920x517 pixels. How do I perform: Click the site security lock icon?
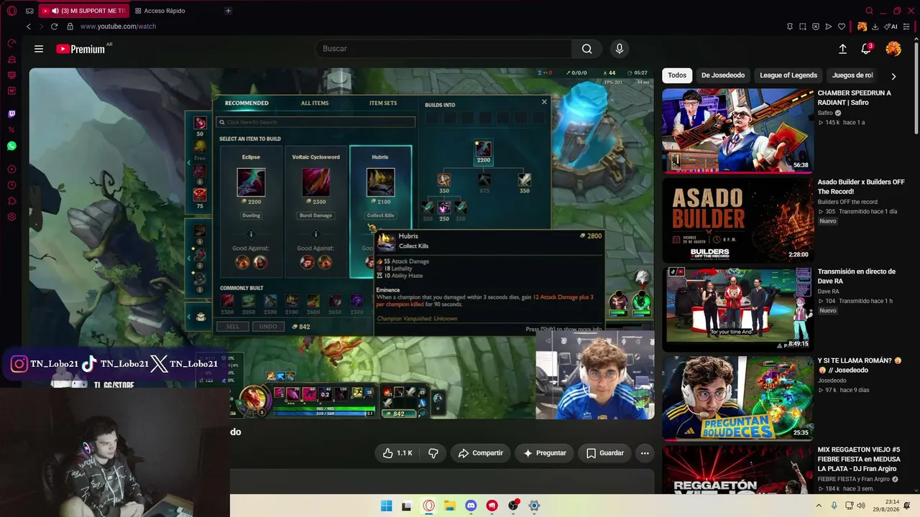pos(70,27)
